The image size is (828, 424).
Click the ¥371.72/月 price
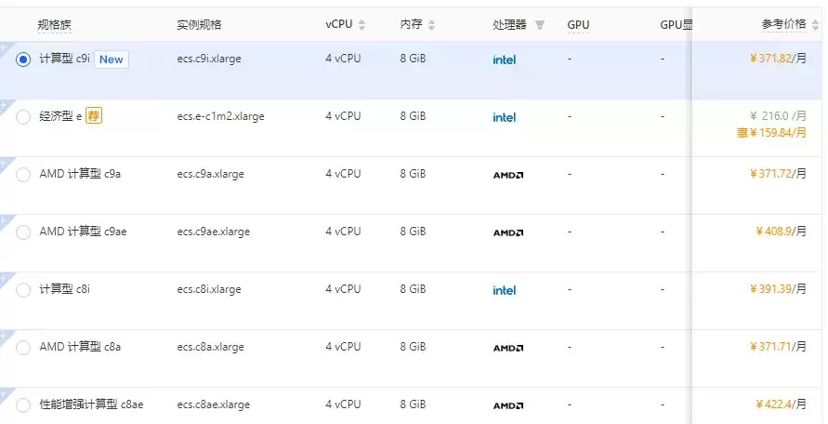coord(779,173)
